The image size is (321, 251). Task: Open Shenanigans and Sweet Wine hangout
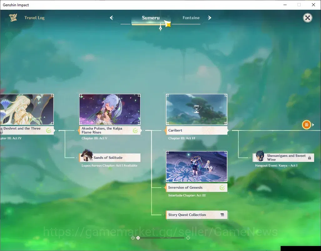(x=283, y=158)
